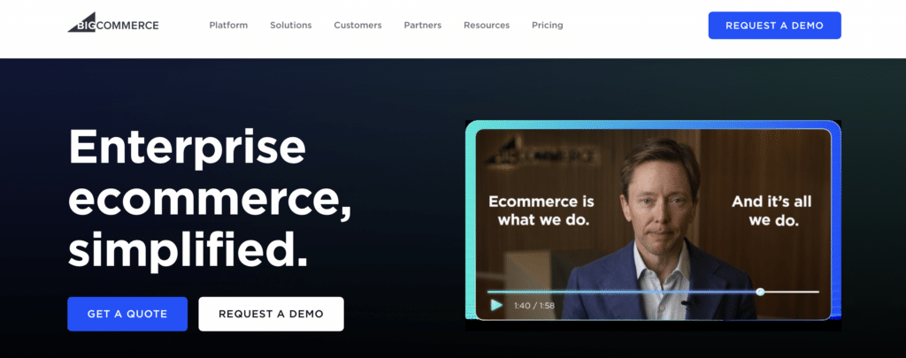The image size is (906, 358).
Task: Click the 'Ecommerce is what we do.' caption
Action: click(x=541, y=210)
